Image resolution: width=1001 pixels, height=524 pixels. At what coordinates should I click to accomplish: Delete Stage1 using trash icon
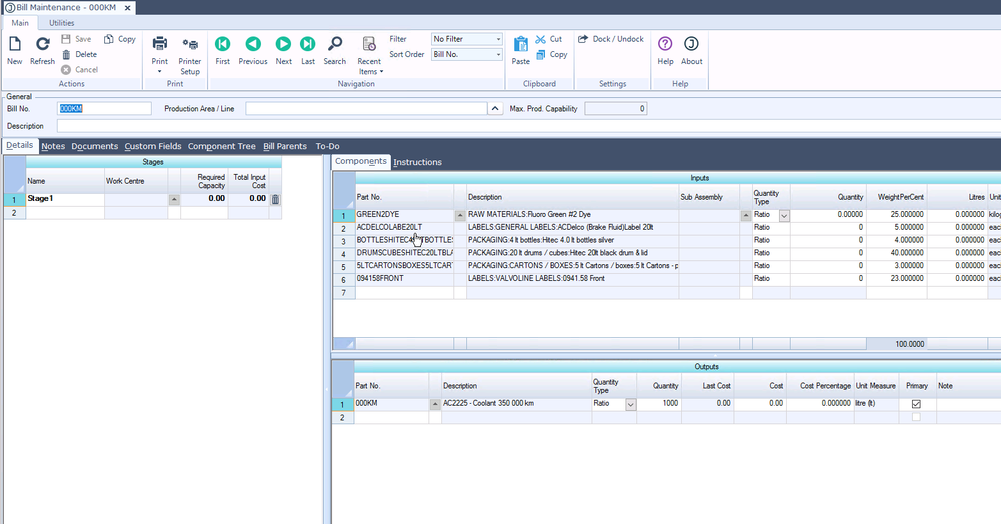tap(275, 200)
